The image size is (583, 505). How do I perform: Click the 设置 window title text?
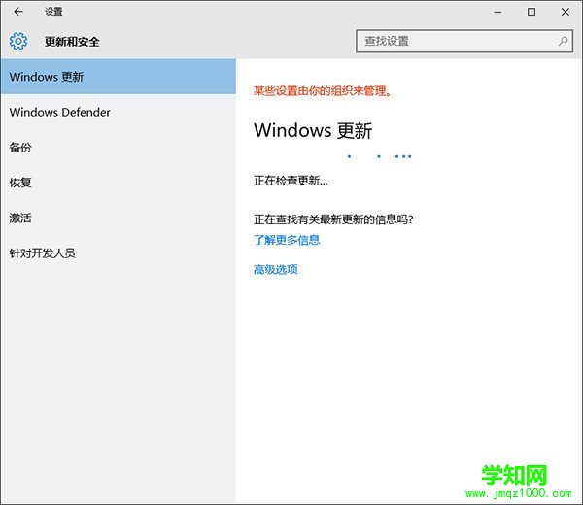coord(53,12)
